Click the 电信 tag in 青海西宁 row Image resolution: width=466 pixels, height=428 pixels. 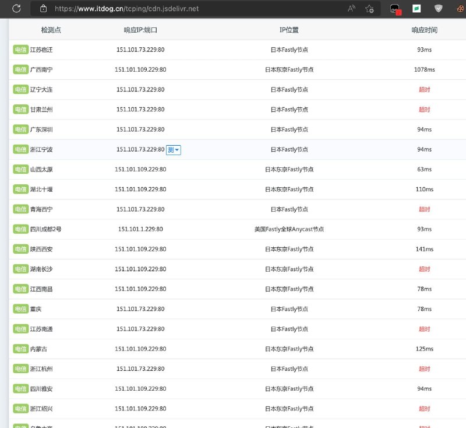20,209
